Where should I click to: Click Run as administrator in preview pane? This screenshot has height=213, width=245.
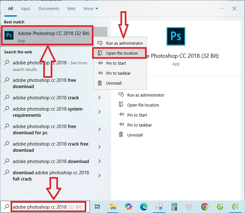(x=146, y=95)
